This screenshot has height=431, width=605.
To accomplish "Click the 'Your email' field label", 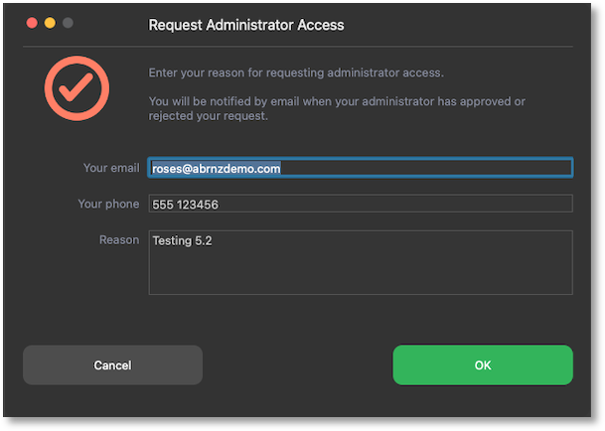I will (x=111, y=168).
